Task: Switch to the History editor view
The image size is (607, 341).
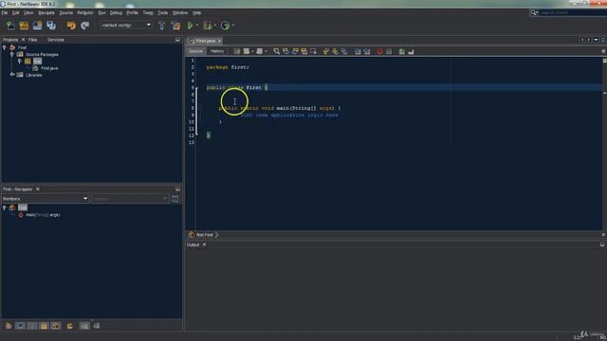Action: click(217, 51)
